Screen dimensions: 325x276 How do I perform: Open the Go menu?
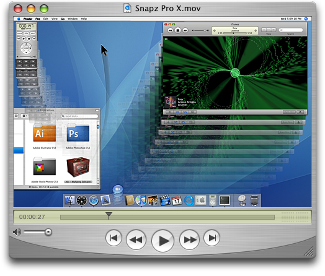coord(62,19)
